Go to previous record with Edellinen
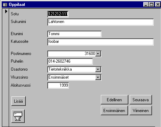161x127 pixels. click(114, 100)
